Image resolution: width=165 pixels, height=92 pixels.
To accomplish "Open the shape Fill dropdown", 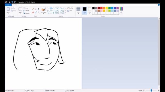I will point(69,11).
